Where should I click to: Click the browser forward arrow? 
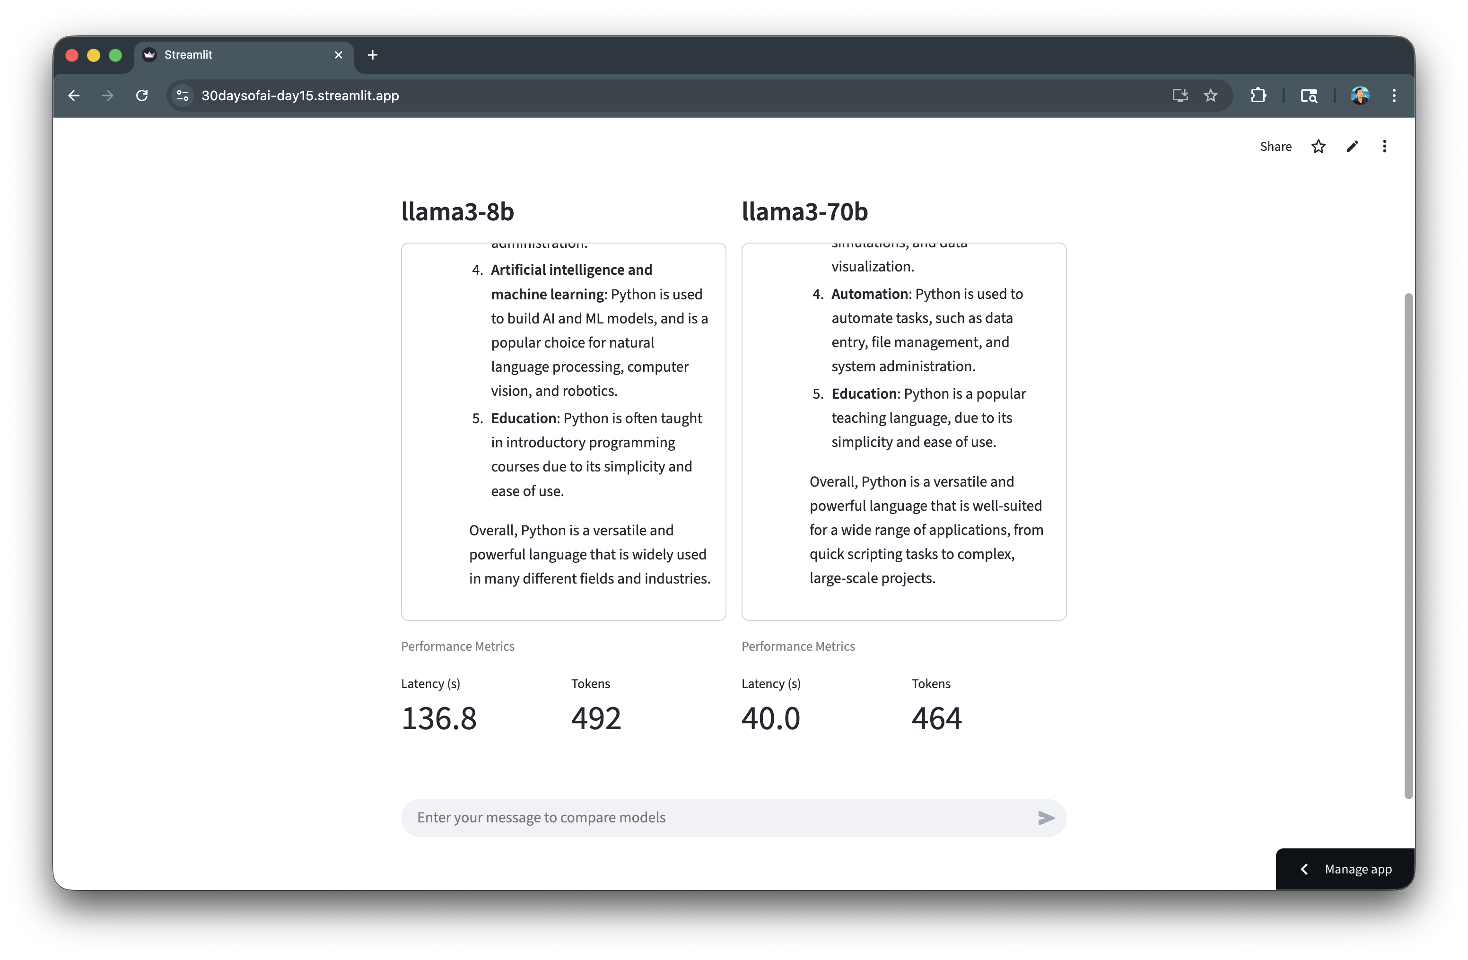(x=108, y=96)
